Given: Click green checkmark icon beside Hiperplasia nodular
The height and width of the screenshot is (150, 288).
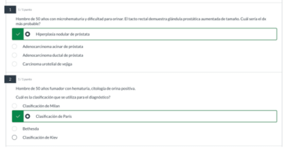Looking at the screenshot, I should tap(18, 34).
